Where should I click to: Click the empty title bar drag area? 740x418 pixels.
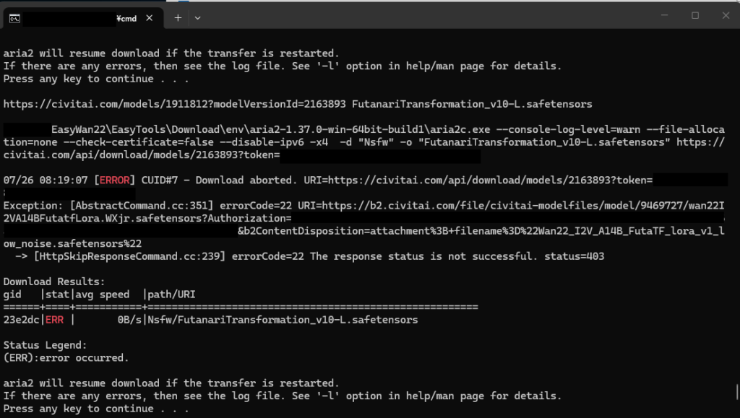(425, 16)
